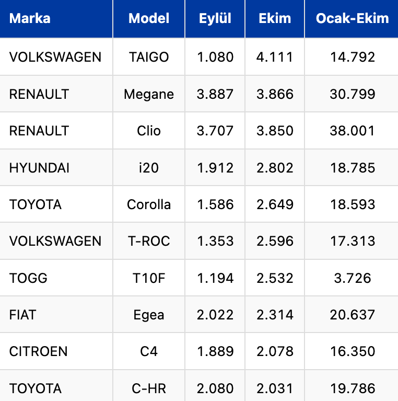398x401 pixels.
Task: Click the Ocak-Ekim column header
Action: (352, 19)
